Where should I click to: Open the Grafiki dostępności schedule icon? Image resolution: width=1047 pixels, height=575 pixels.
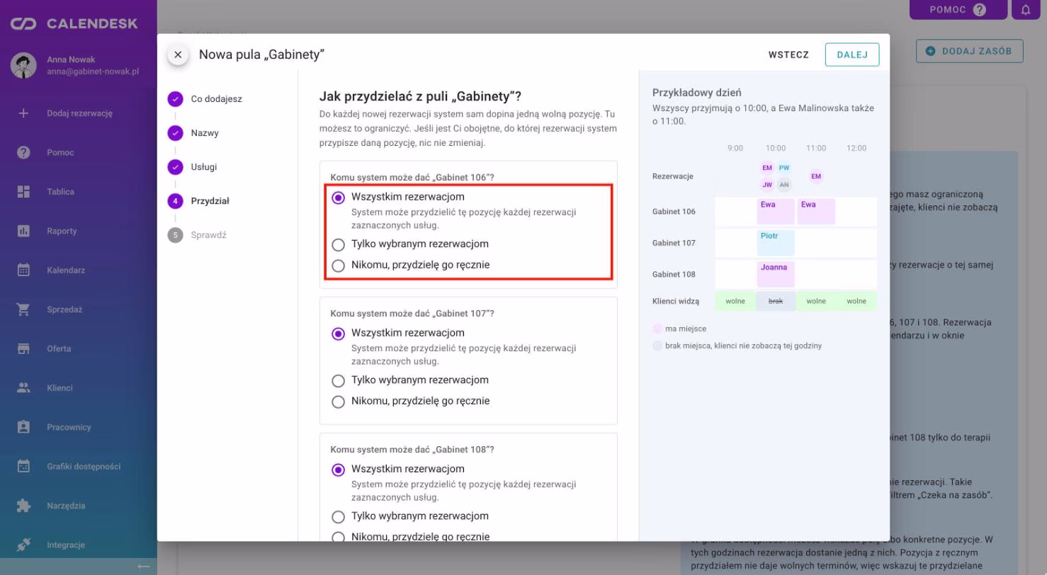click(x=23, y=467)
